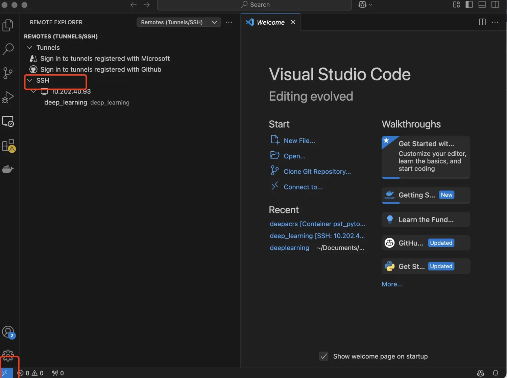Open recent deep_learning SSH project
The height and width of the screenshot is (378, 507).
click(317, 236)
